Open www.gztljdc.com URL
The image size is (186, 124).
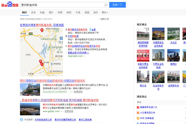click(51, 111)
